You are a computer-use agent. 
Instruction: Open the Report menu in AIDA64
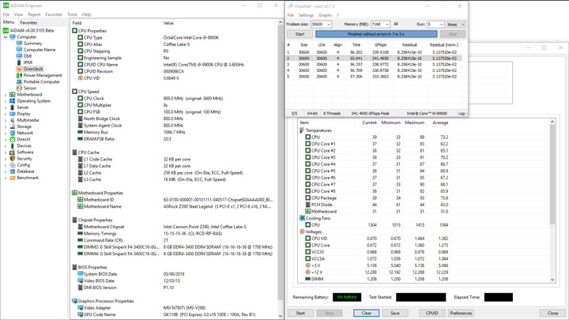[34, 14]
